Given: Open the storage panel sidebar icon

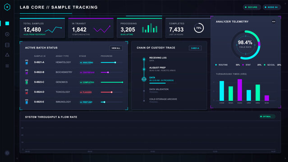Looking at the screenshot, I should coord(7,45).
